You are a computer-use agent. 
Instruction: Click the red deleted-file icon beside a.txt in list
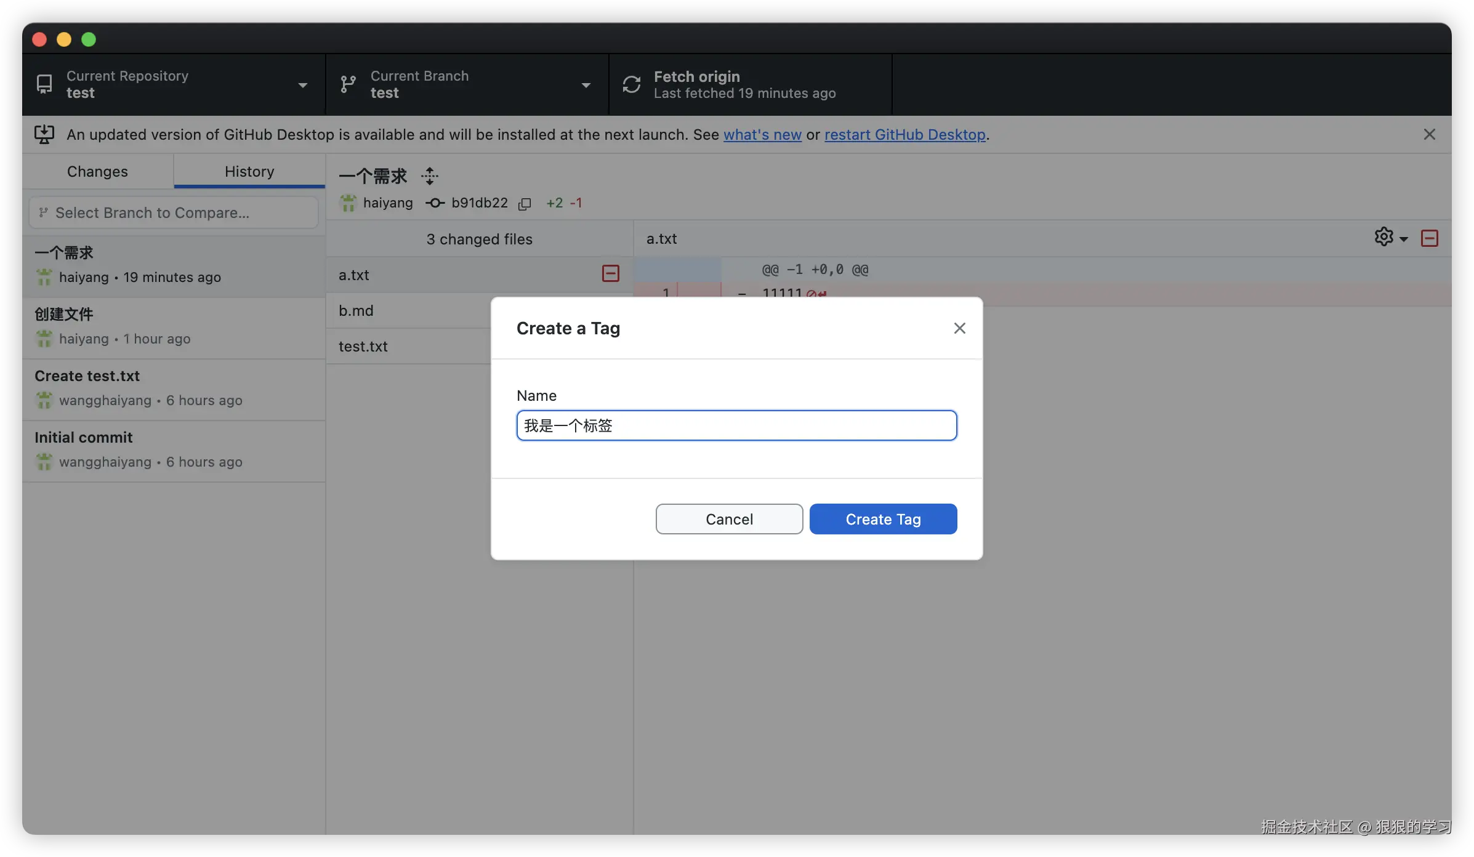[x=610, y=274]
